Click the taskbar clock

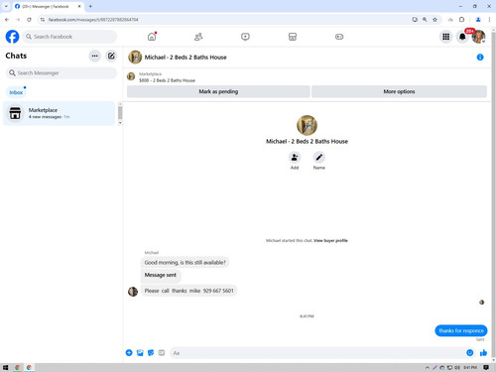(x=470, y=367)
